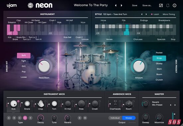Click the Kick Reverb knob

point(68,118)
